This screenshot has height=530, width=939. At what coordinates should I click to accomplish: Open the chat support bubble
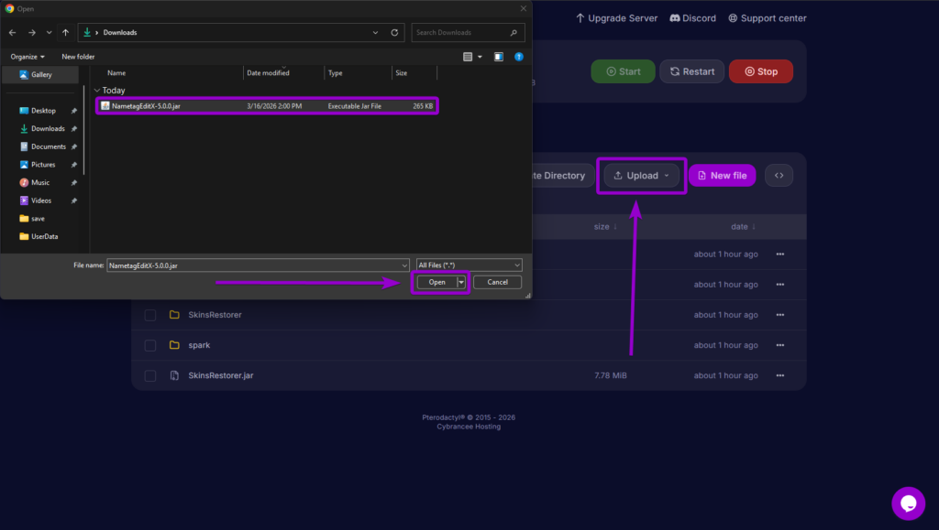pos(909,503)
